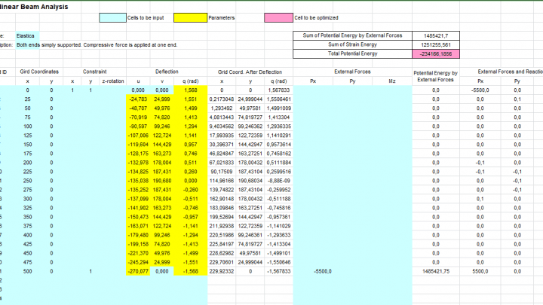Select yellow q (rad) cell 1,568
The width and height of the screenshot is (543, 305).
click(x=191, y=90)
